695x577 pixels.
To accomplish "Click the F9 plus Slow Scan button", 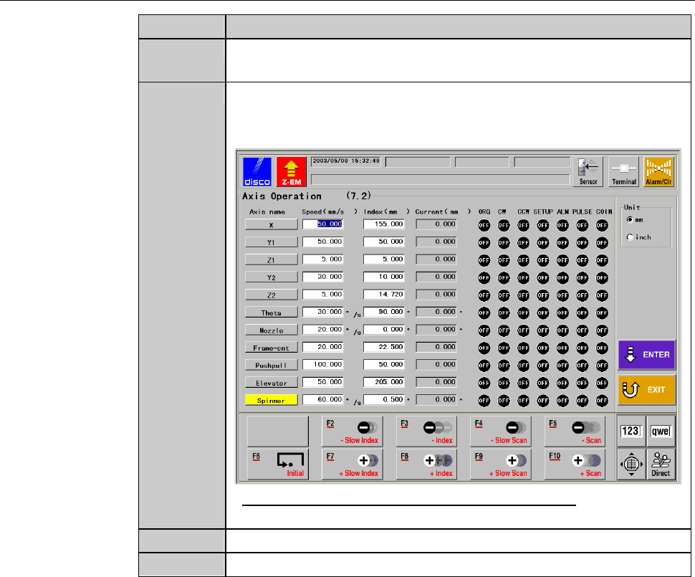I will (x=501, y=464).
